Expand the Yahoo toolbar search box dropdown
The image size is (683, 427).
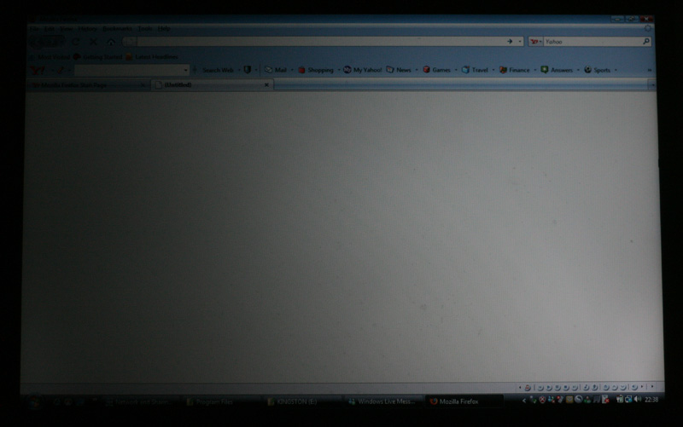(x=185, y=70)
